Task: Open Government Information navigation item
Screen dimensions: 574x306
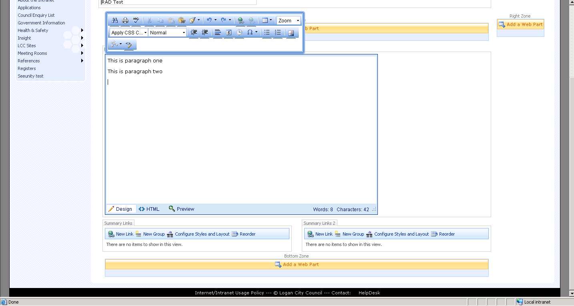Action: (x=41, y=23)
